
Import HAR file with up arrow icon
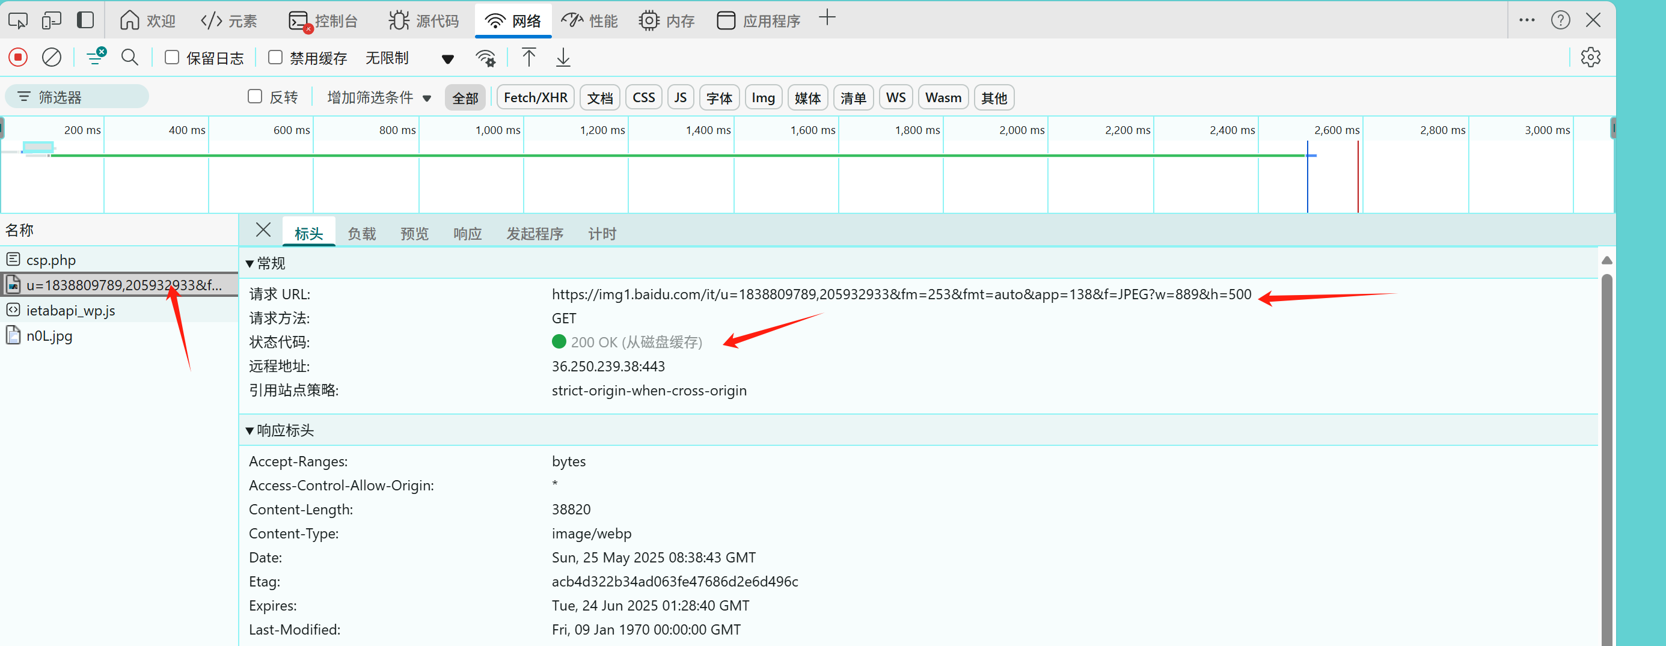pos(529,58)
